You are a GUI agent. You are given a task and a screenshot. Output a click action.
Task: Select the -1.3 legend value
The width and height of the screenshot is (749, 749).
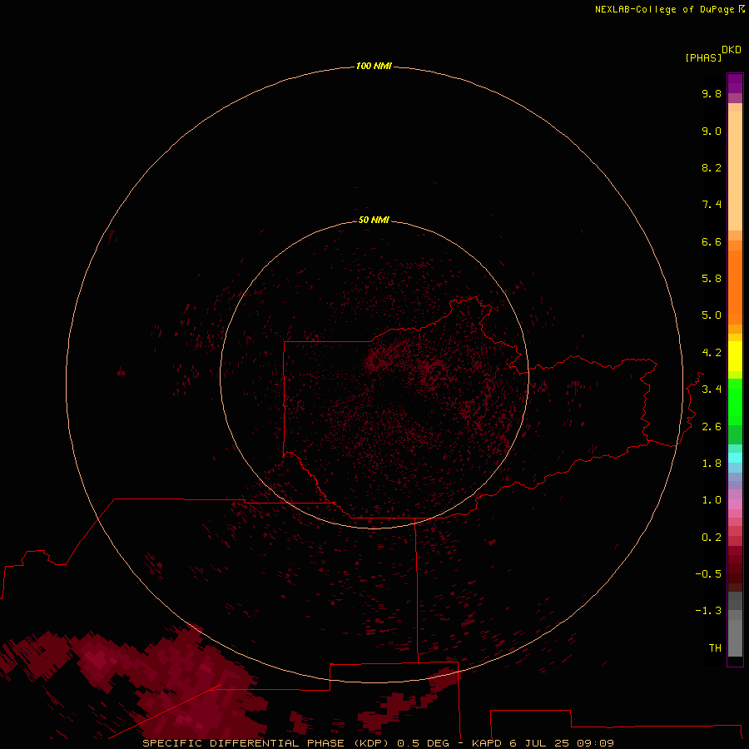coord(708,611)
